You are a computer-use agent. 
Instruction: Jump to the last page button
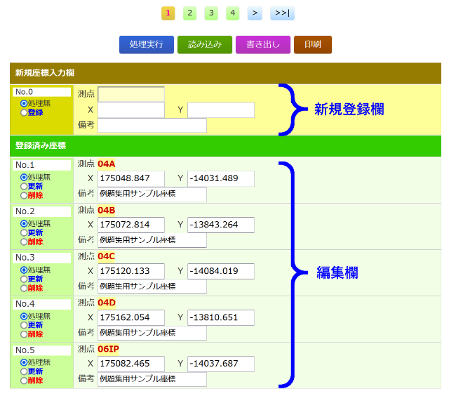pyautogui.click(x=282, y=13)
